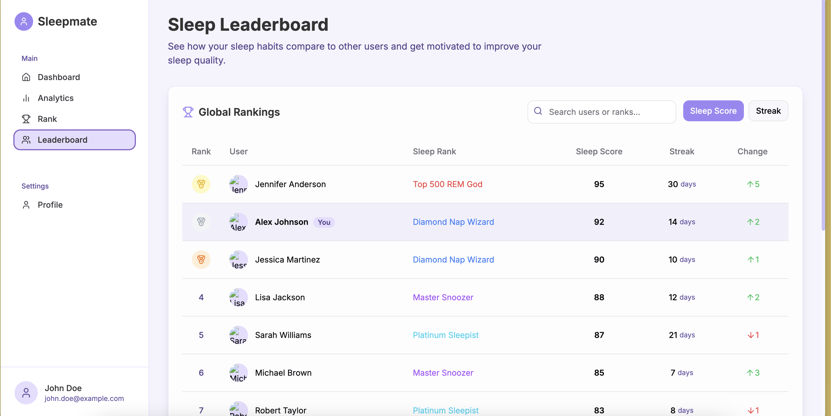831x416 pixels.
Task: Go to the Profile settings page
Action: 50,205
